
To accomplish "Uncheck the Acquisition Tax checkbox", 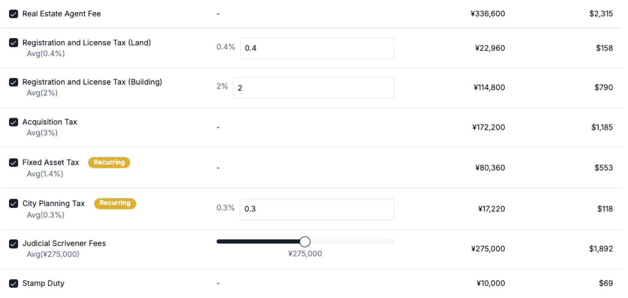I will point(13,122).
